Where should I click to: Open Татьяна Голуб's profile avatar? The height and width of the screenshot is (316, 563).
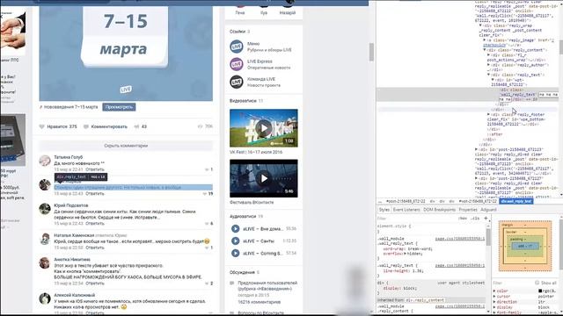click(45, 161)
